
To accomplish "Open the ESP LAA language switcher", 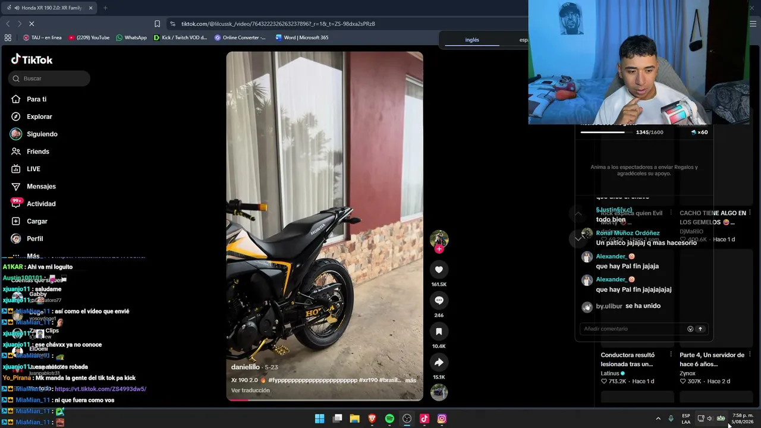I will 686,418.
